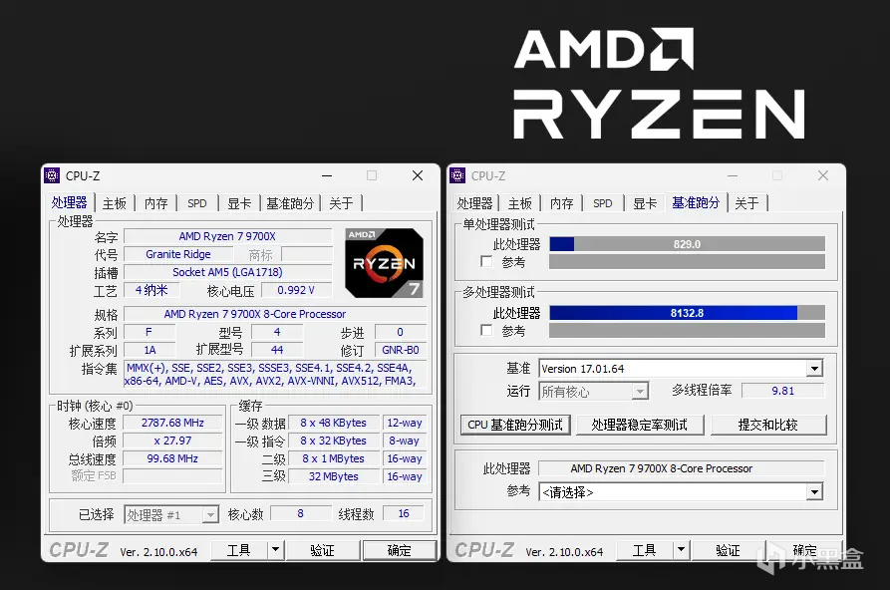Open 基准跑分 tab in left window

(290, 203)
